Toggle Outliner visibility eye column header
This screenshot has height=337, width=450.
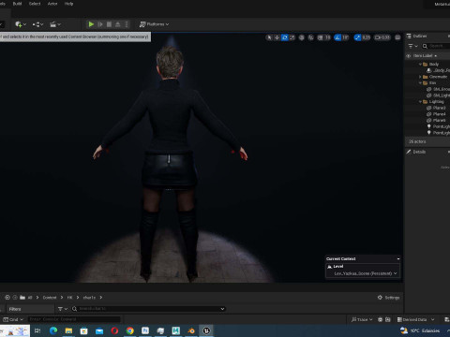(x=409, y=56)
